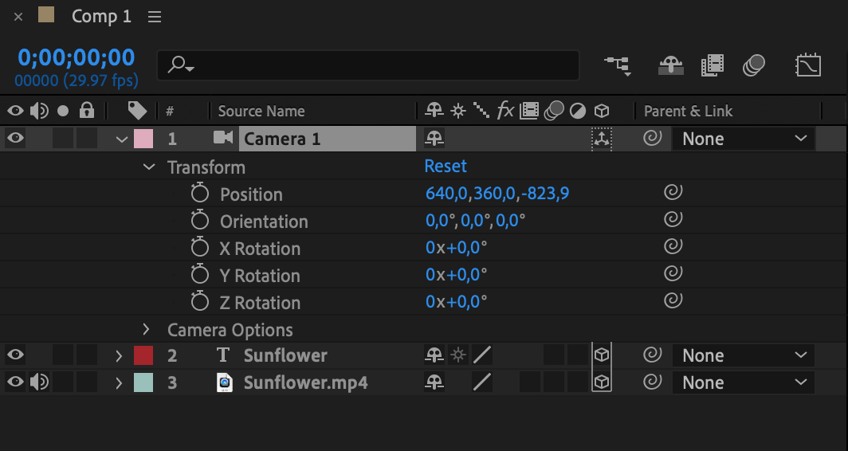Click Sunflower layer red label color swatch
This screenshot has height=451, width=848.
[143, 355]
